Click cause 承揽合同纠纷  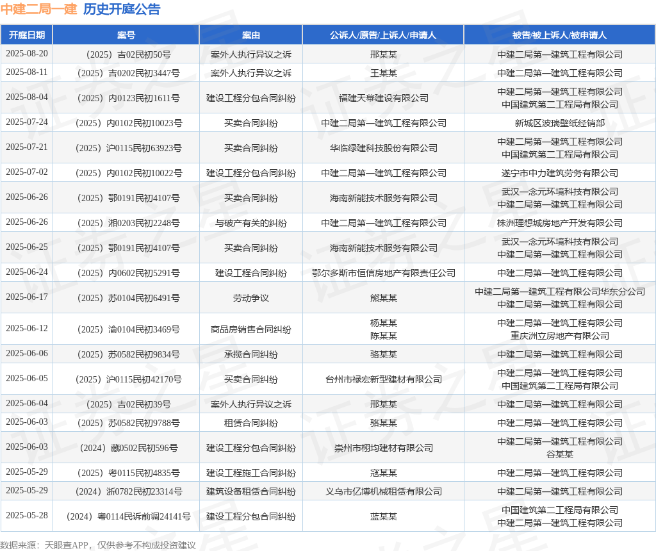[251, 355]
